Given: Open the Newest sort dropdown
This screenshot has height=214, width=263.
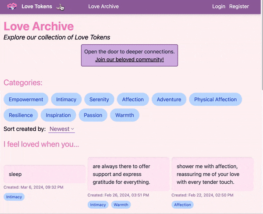Looking at the screenshot, I should (61, 129).
